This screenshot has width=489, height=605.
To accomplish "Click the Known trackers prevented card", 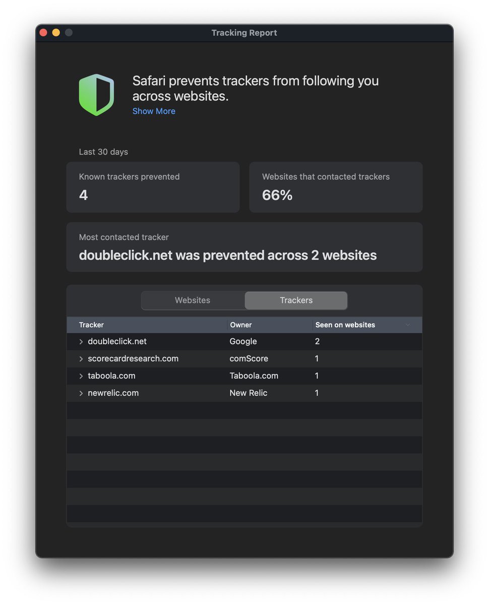I will coord(153,187).
